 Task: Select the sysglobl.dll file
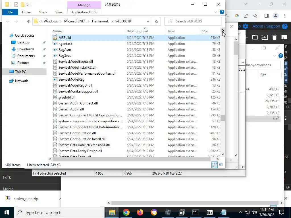[x=136, y=97]
